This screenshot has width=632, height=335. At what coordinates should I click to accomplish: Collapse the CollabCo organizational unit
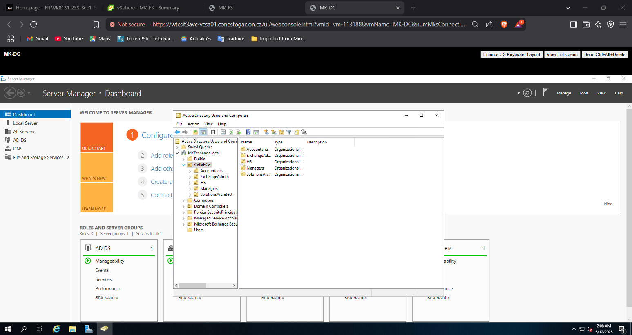click(183, 165)
